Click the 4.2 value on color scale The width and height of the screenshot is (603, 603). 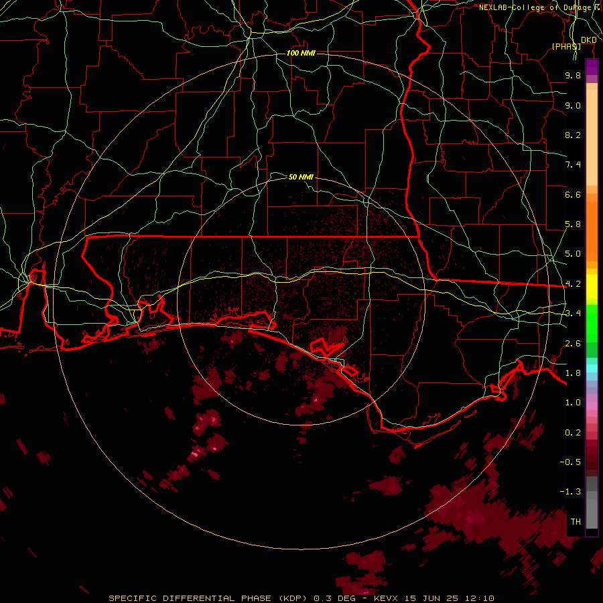(x=573, y=284)
